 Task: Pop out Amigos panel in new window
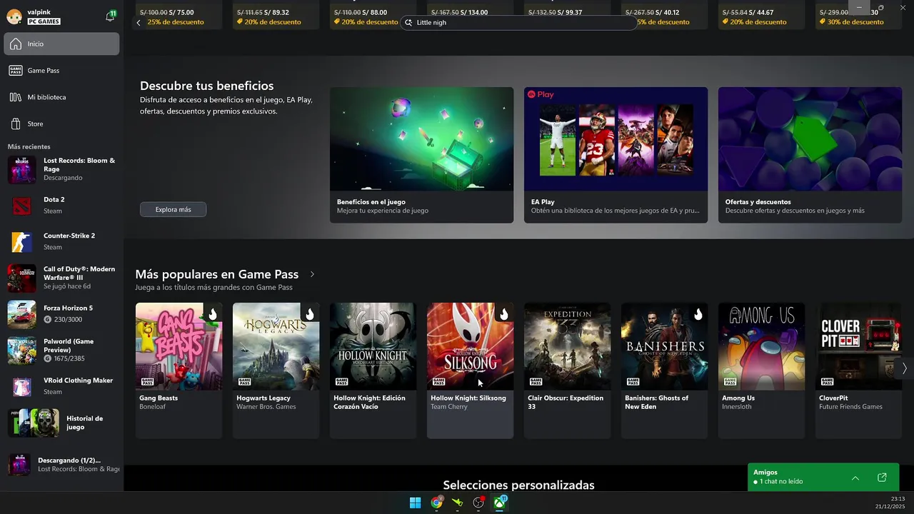[x=882, y=478]
